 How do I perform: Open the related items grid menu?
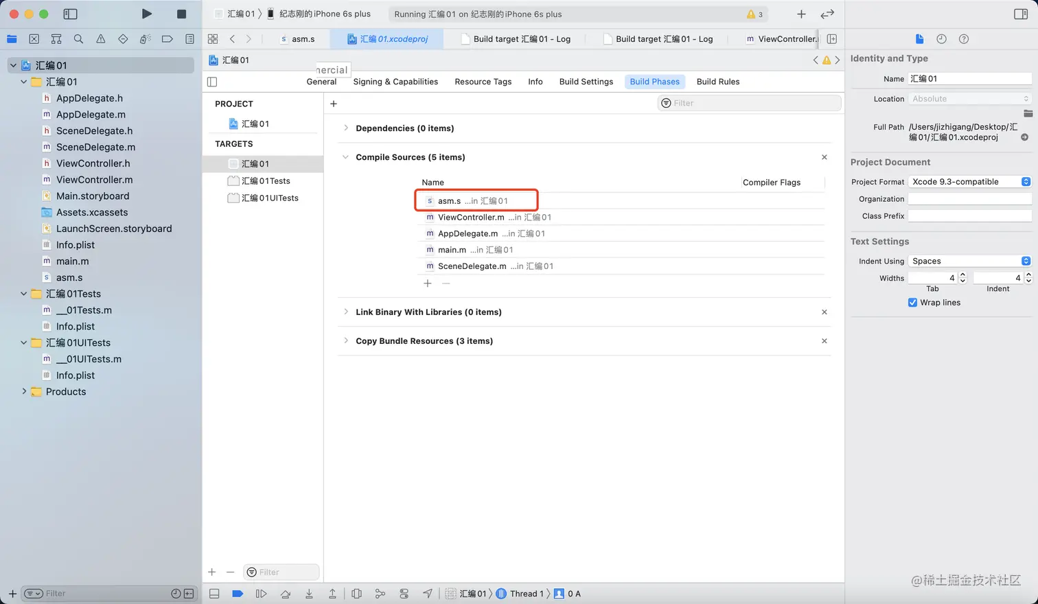coord(213,39)
